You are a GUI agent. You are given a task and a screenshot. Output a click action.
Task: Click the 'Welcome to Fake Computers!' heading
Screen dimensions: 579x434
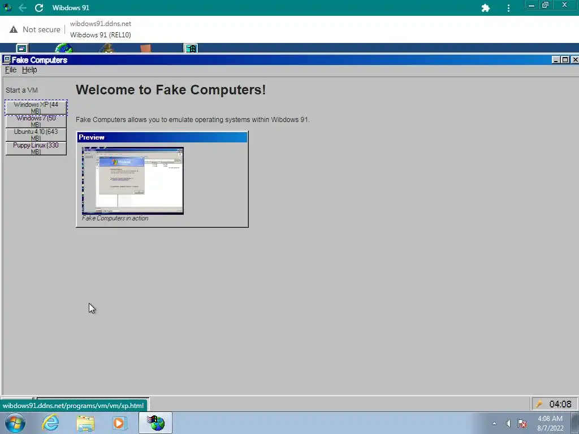[x=171, y=90]
